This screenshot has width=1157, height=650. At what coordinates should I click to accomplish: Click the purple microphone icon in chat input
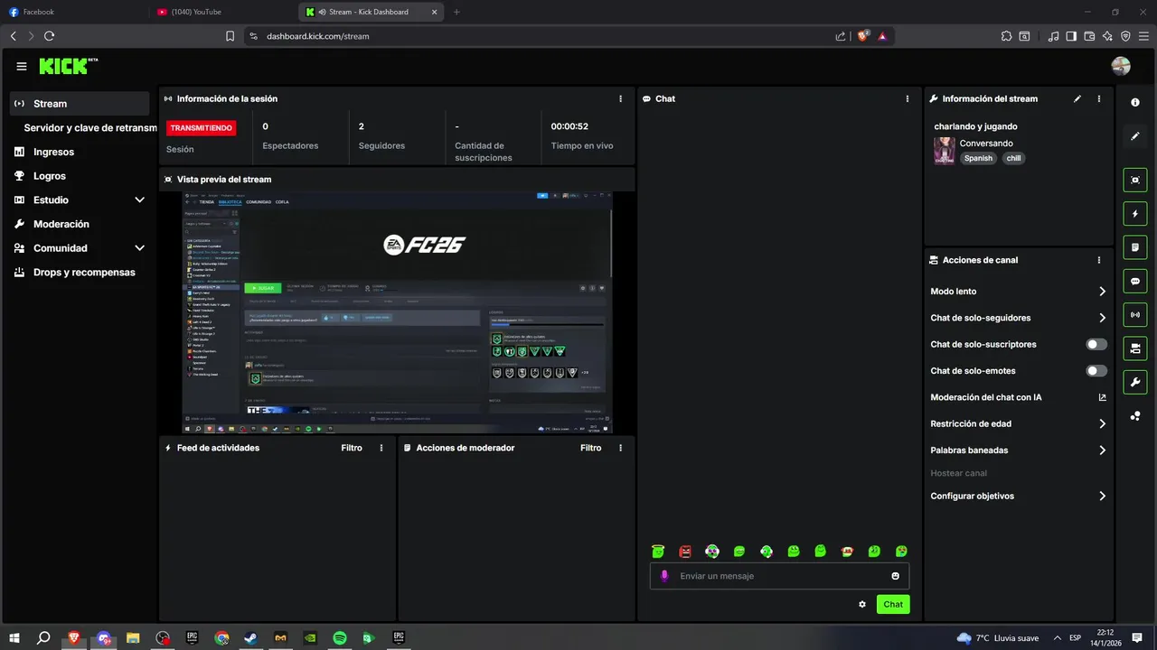coord(664,576)
